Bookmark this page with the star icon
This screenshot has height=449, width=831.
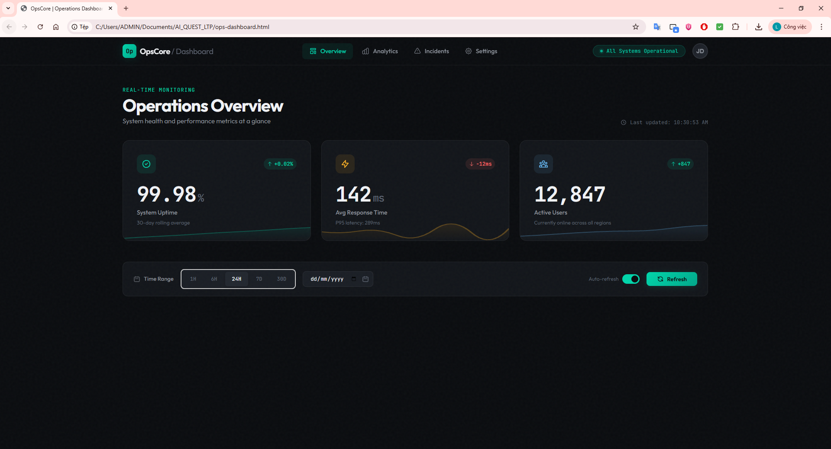[635, 27]
